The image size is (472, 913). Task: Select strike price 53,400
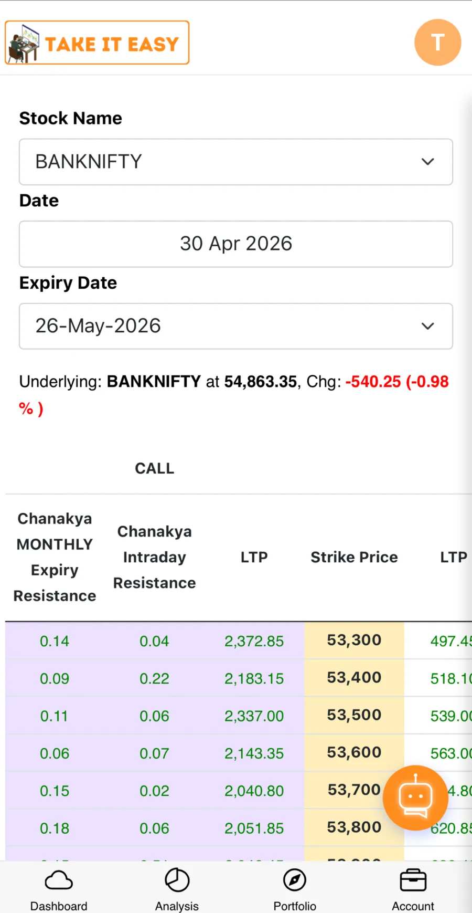(x=354, y=678)
